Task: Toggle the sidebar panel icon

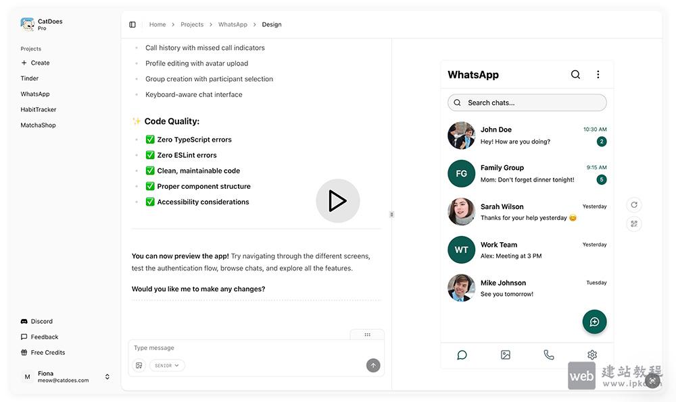Action: tap(132, 24)
